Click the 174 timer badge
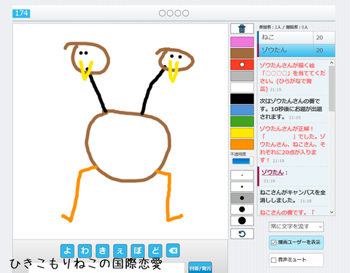The image size is (350, 273). click(x=21, y=13)
